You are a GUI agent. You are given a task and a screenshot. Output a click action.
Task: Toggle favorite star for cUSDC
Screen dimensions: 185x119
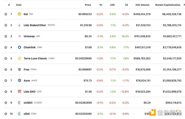point(6,103)
